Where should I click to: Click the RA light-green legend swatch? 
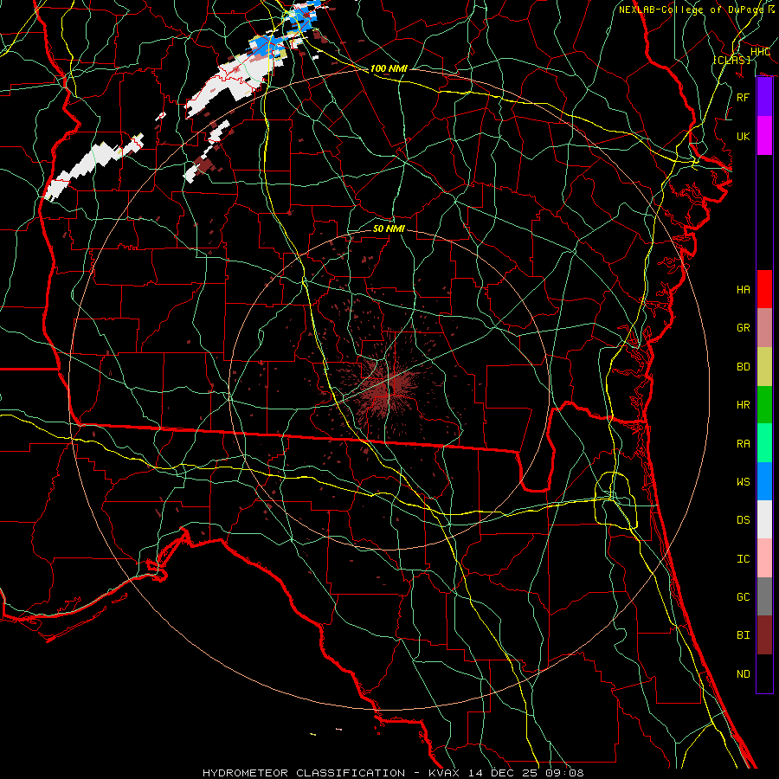(764, 443)
